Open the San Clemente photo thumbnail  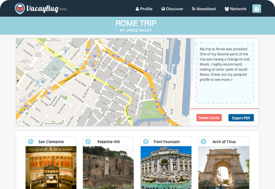tap(51, 168)
